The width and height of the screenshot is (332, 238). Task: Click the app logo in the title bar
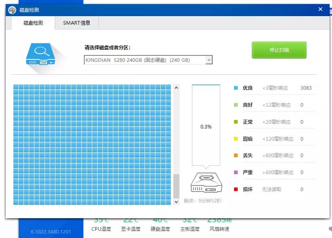tap(12, 9)
